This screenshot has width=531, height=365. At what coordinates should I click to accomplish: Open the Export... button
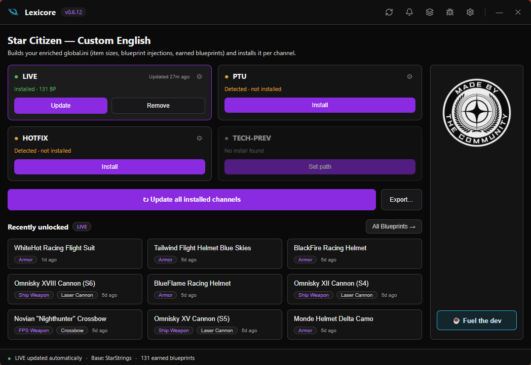401,199
